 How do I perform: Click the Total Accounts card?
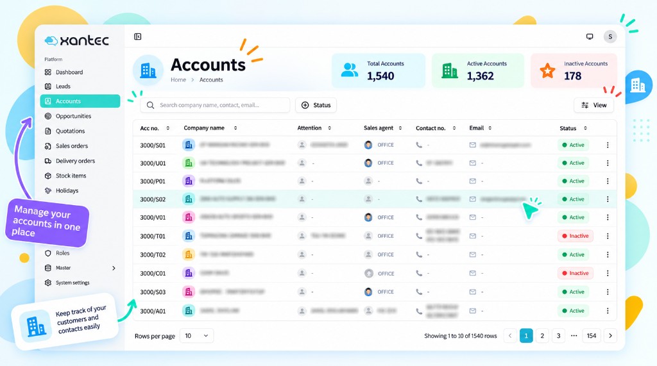(x=379, y=71)
